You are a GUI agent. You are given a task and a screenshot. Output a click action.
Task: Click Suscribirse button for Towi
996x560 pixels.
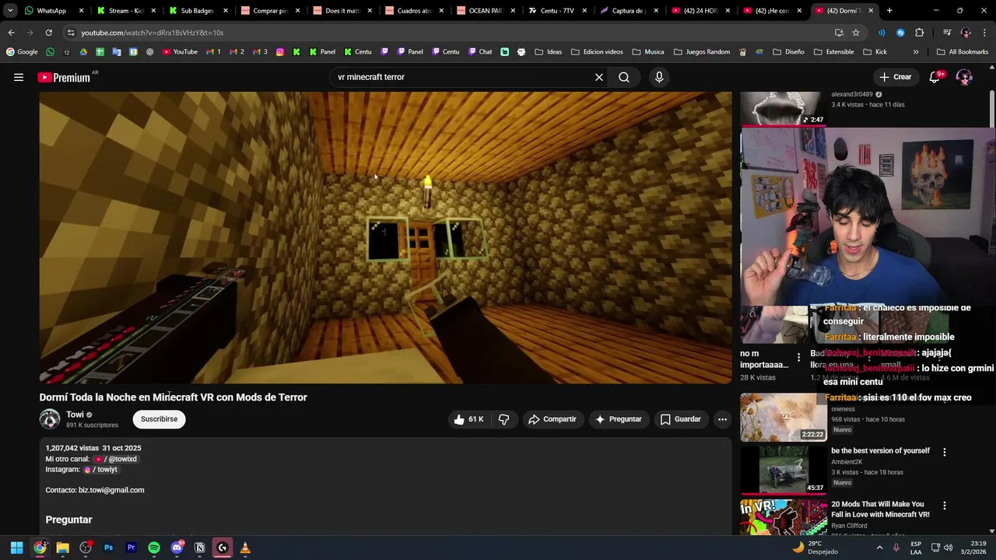click(159, 419)
